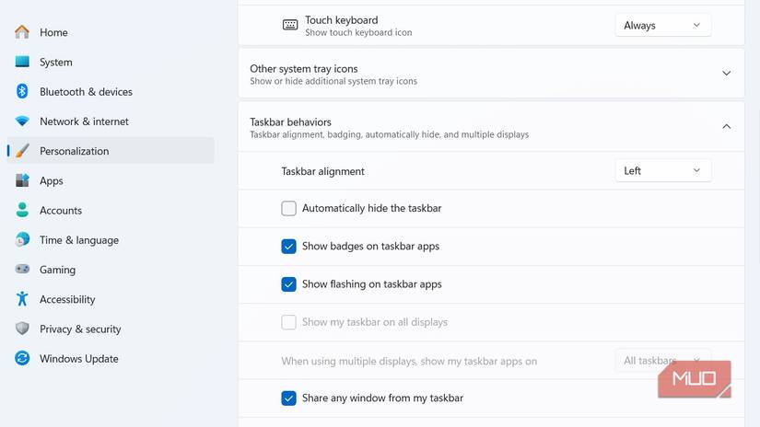This screenshot has width=760, height=427.
Task: Open the Bluetooth & devices icon
Action: [22, 92]
